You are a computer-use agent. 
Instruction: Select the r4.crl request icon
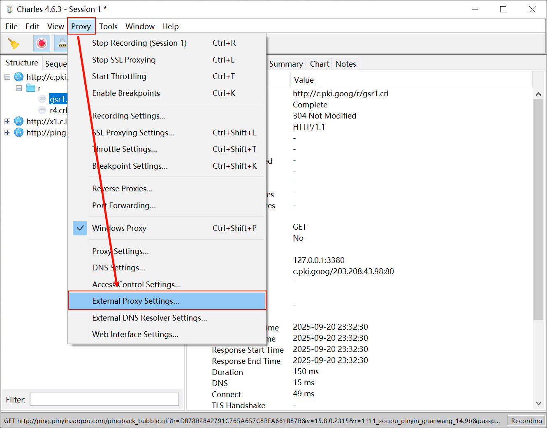coord(42,110)
